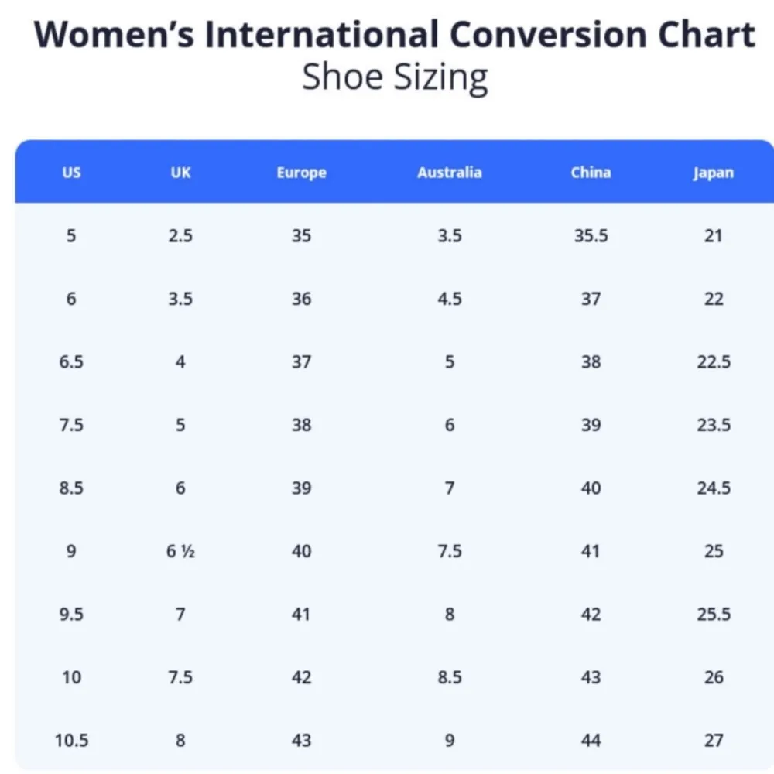Select the China column header
Image resolution: width=774 pixels, height=774 pixels.
(x=591, y=173)
